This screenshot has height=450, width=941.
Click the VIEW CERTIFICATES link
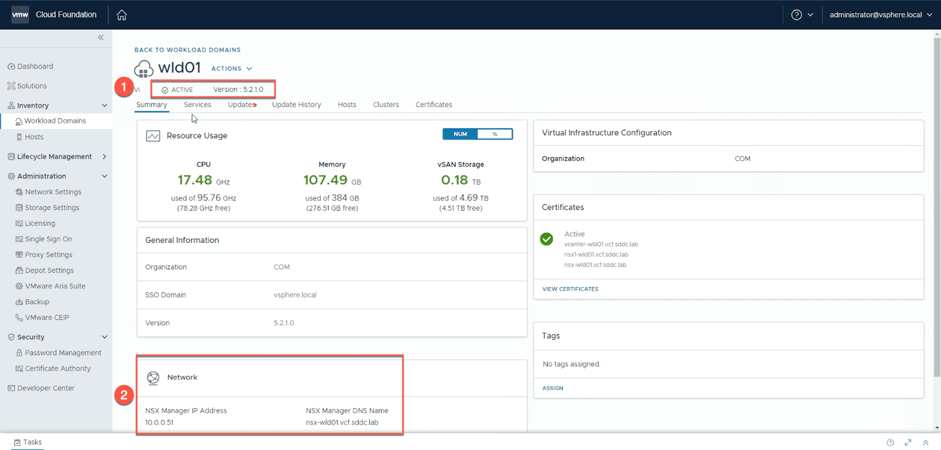pos(570,289)
